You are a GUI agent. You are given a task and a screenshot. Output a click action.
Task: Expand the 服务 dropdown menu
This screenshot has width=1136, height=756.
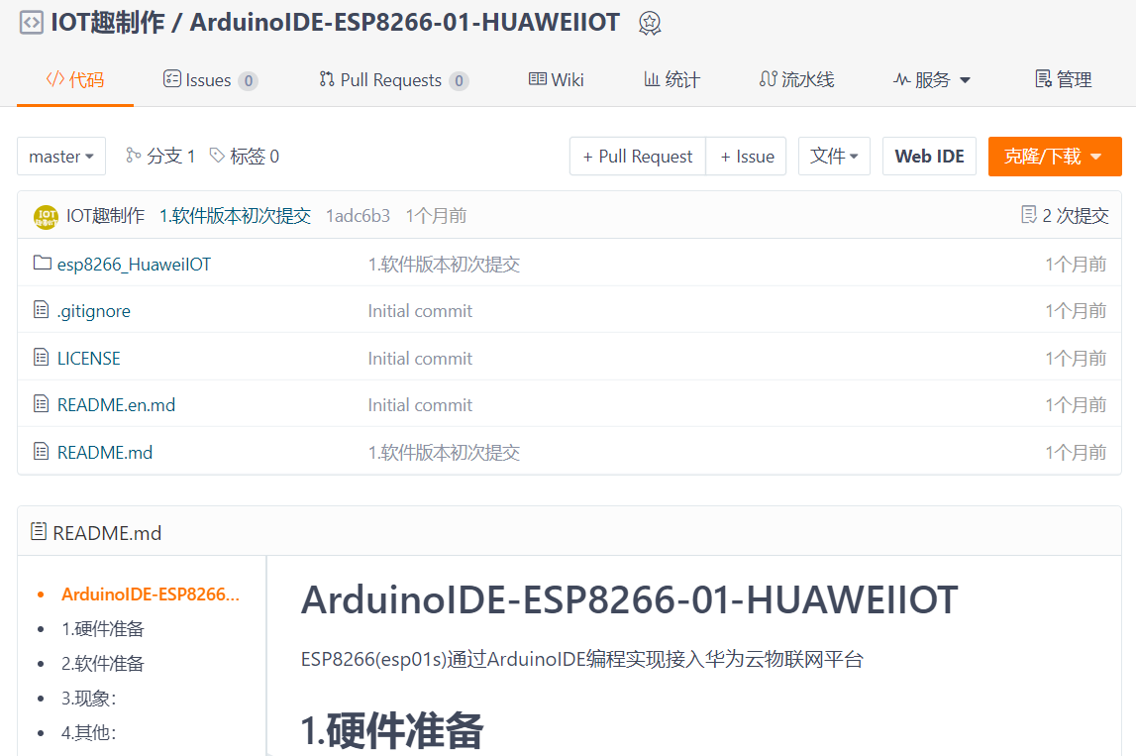coord(931,79)
